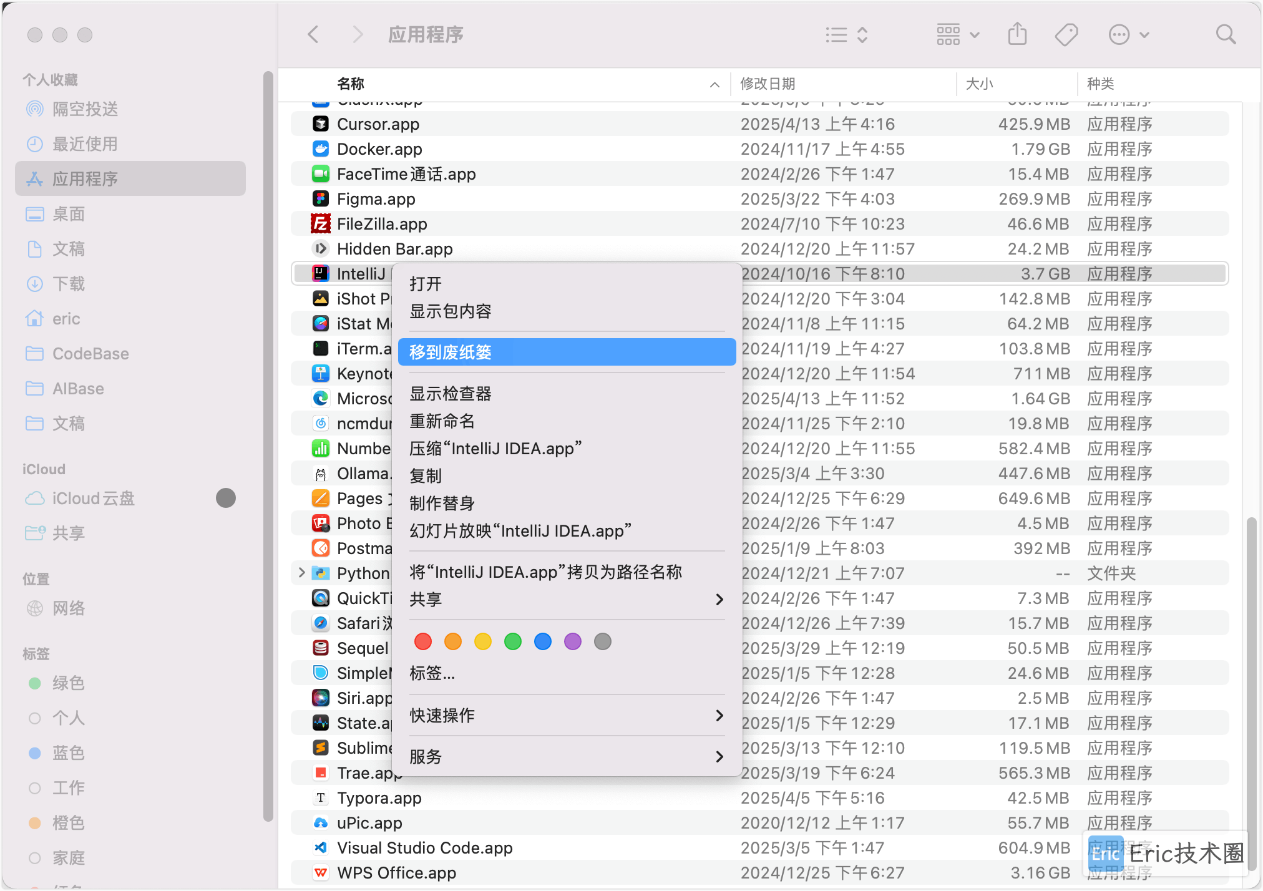Expand the Python folder disclosure triangle
Image resolution: width=1263 pixels, height=891 pixels.
[x=302, y=573]
